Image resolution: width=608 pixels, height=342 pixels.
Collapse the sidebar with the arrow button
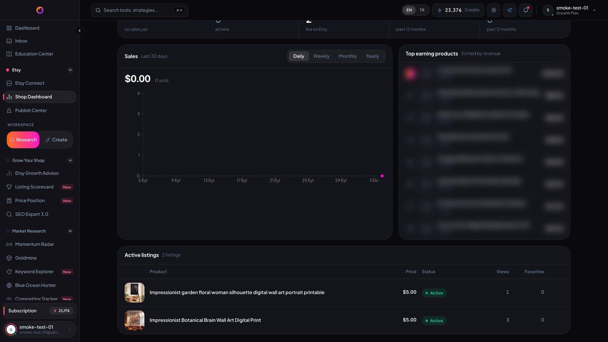coord(79,30)
